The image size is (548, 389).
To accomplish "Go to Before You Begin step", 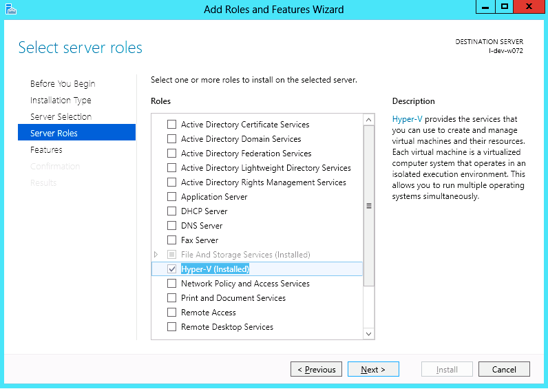I will pyautogui.click(x=63, y=84).
